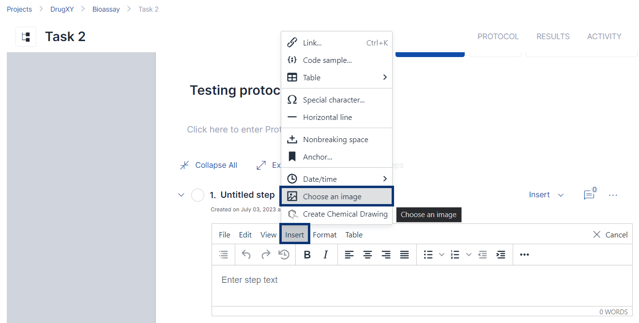The height and width of the screenshot is (323, 639).
Task: Open step comments speech bubble icon
Action: [589, 195]
